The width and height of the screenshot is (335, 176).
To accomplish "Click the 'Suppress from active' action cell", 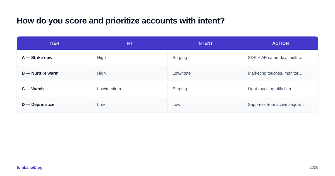I will pyautogui.click(x=281, y=104).
